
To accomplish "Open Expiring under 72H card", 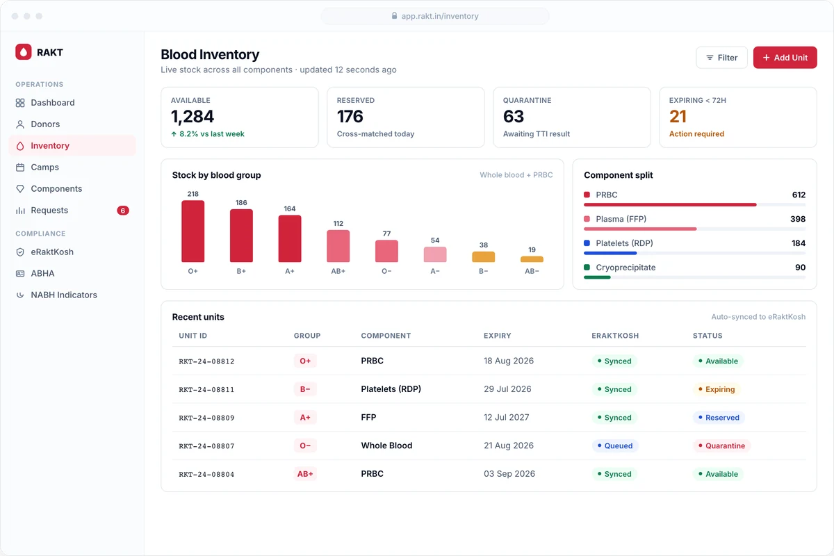I will 738,117.
